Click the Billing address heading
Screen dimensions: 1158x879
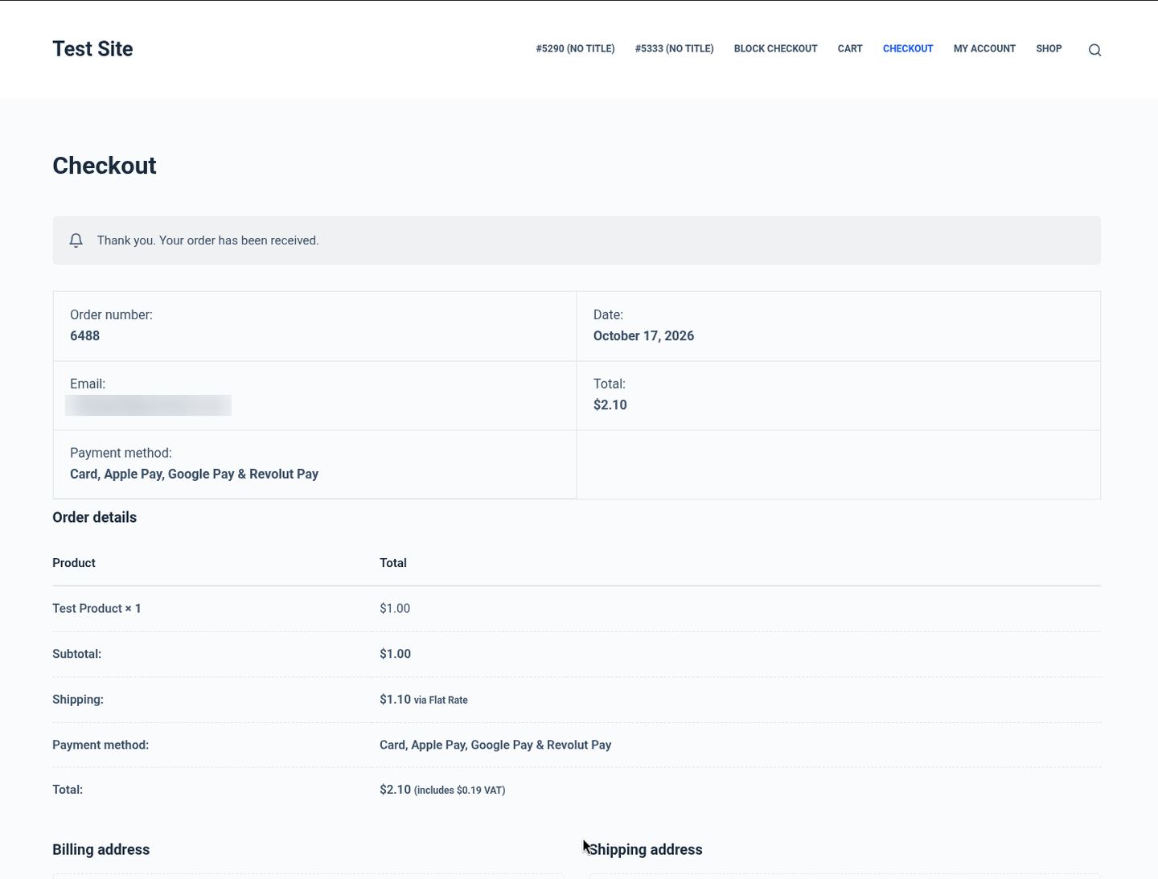(x=101, y=850)
